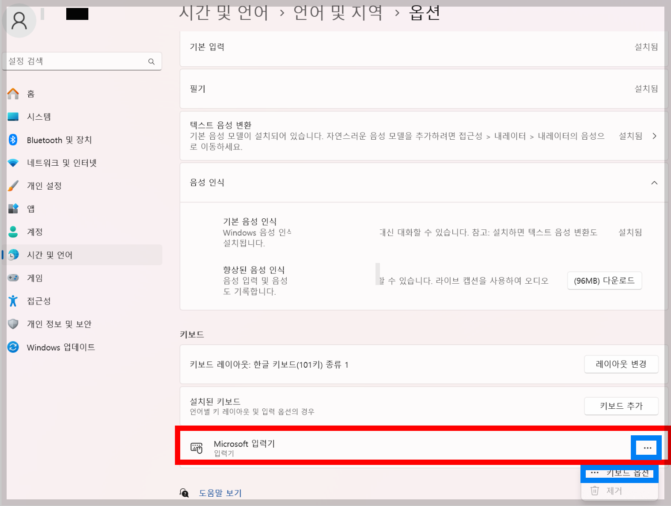
Task: Open the 도움말 보기 help link
Action: [220, 493]
